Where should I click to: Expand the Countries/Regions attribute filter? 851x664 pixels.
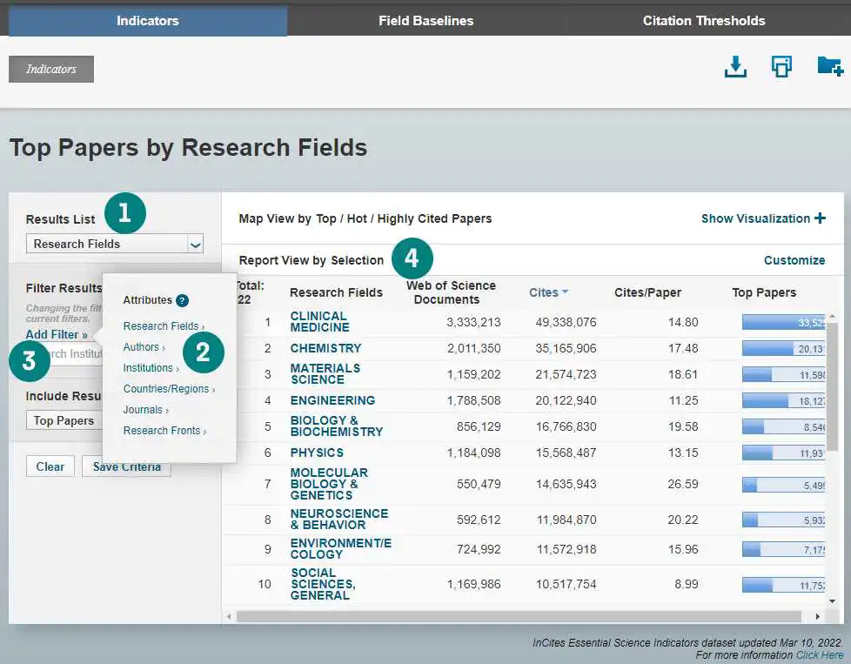click(168, 389)
